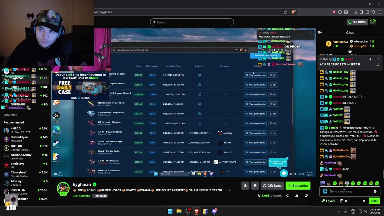
Task: Expand the chat leaderboard arrow below nataneal03
Action: (x=350, y=52)
